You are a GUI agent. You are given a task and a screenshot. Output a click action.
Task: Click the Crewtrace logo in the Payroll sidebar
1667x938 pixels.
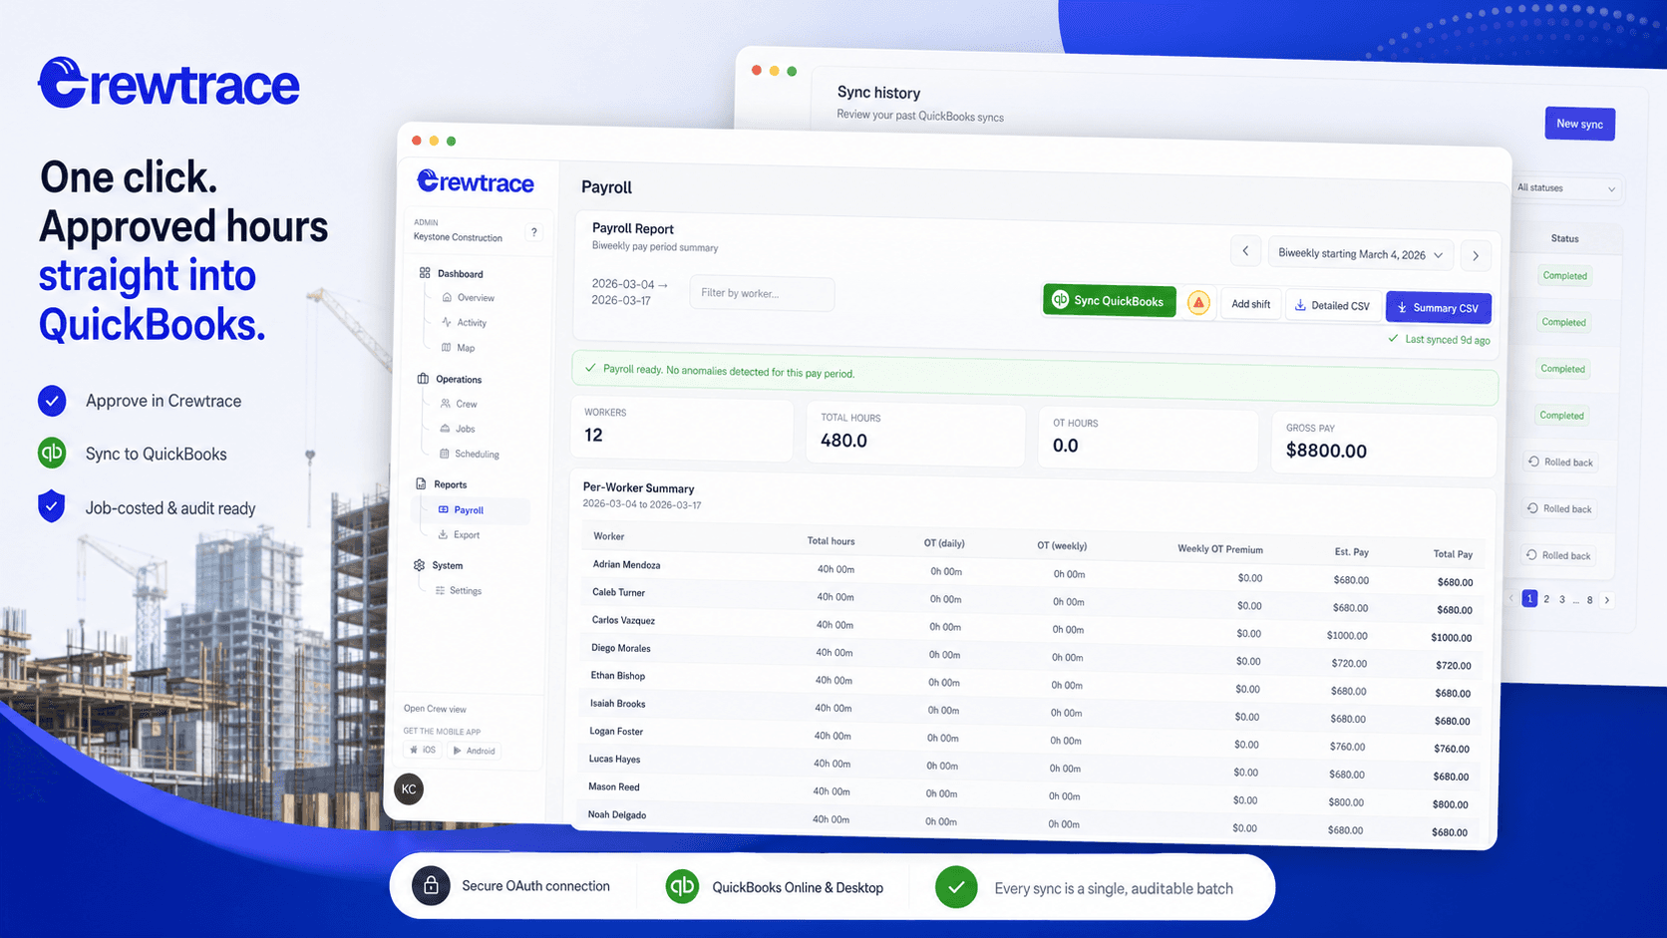(x=476, y=181)
